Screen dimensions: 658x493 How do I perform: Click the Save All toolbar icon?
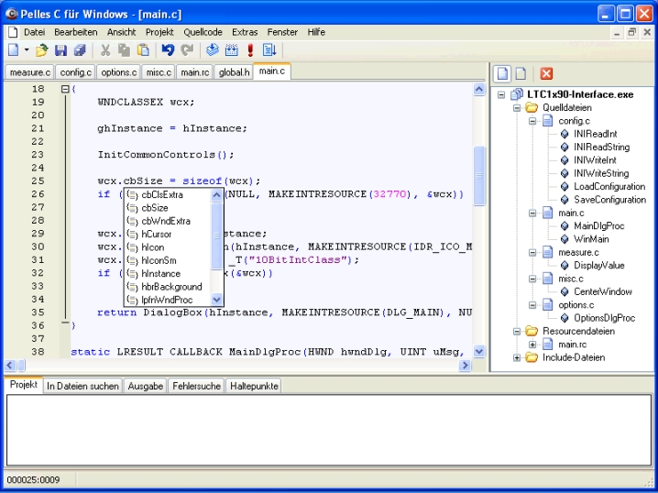point(80,50)
